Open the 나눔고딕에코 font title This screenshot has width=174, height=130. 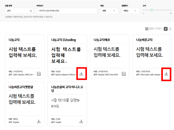102,40
